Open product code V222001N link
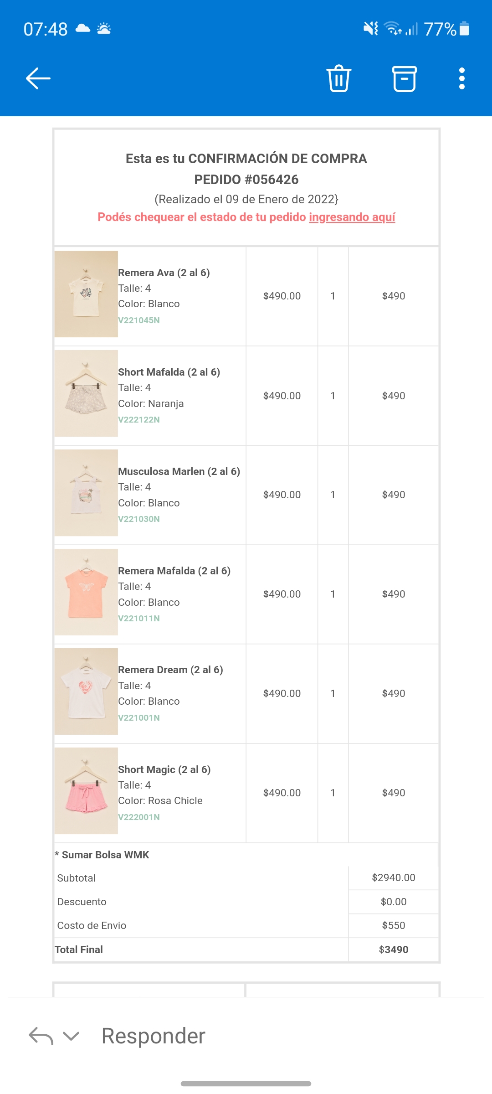 coord(139,817)
